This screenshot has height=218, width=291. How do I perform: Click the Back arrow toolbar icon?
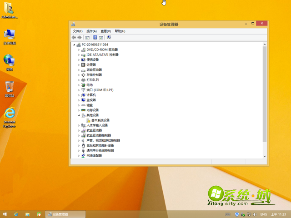pyautogui.click(x=74, y=37)
